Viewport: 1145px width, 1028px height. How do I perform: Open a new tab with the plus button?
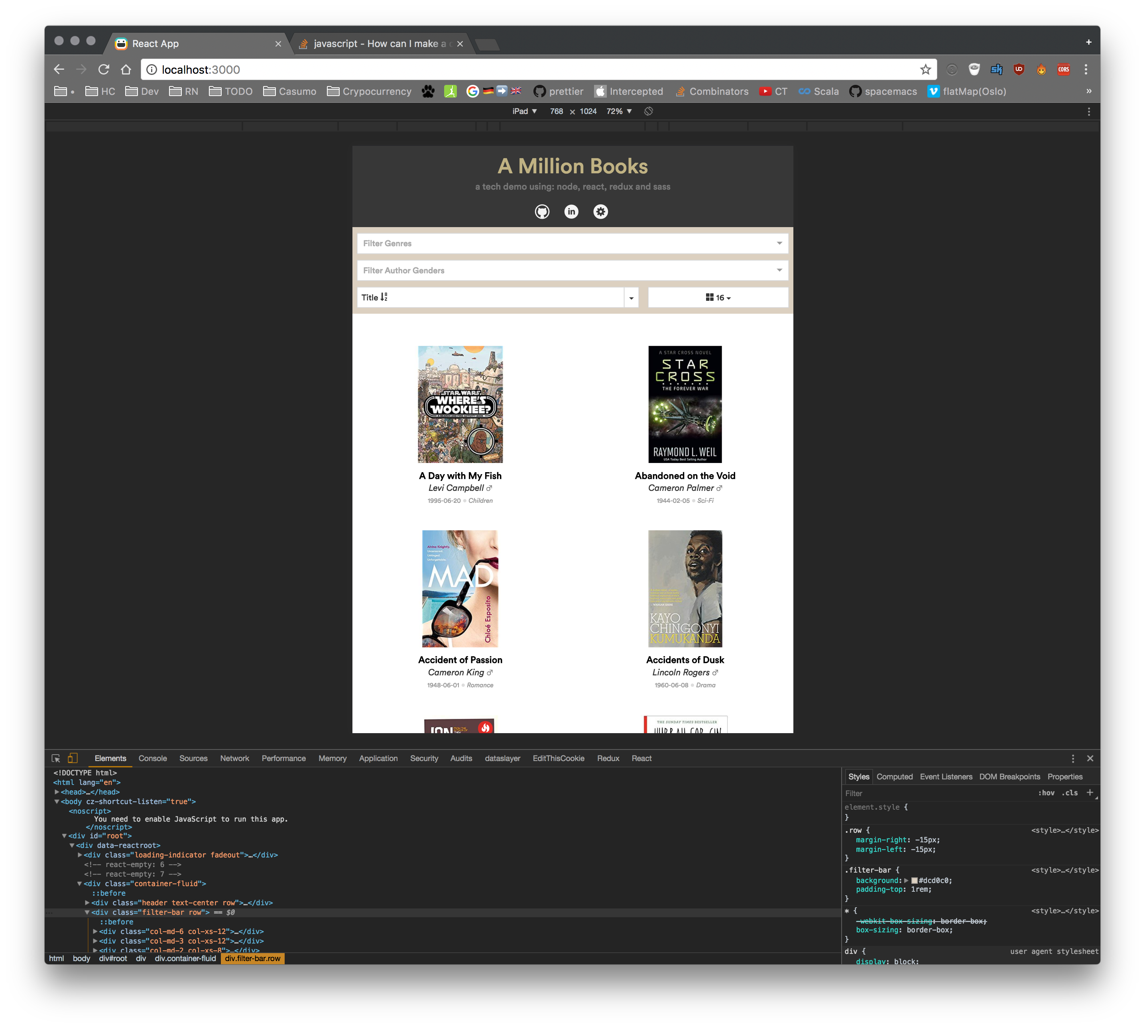click(1088, 42)
